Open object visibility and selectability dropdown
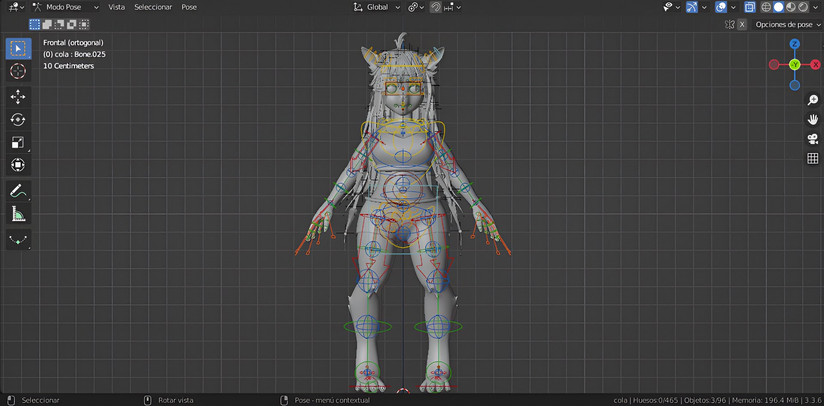 pyautogui.click(x=671, y=7)
